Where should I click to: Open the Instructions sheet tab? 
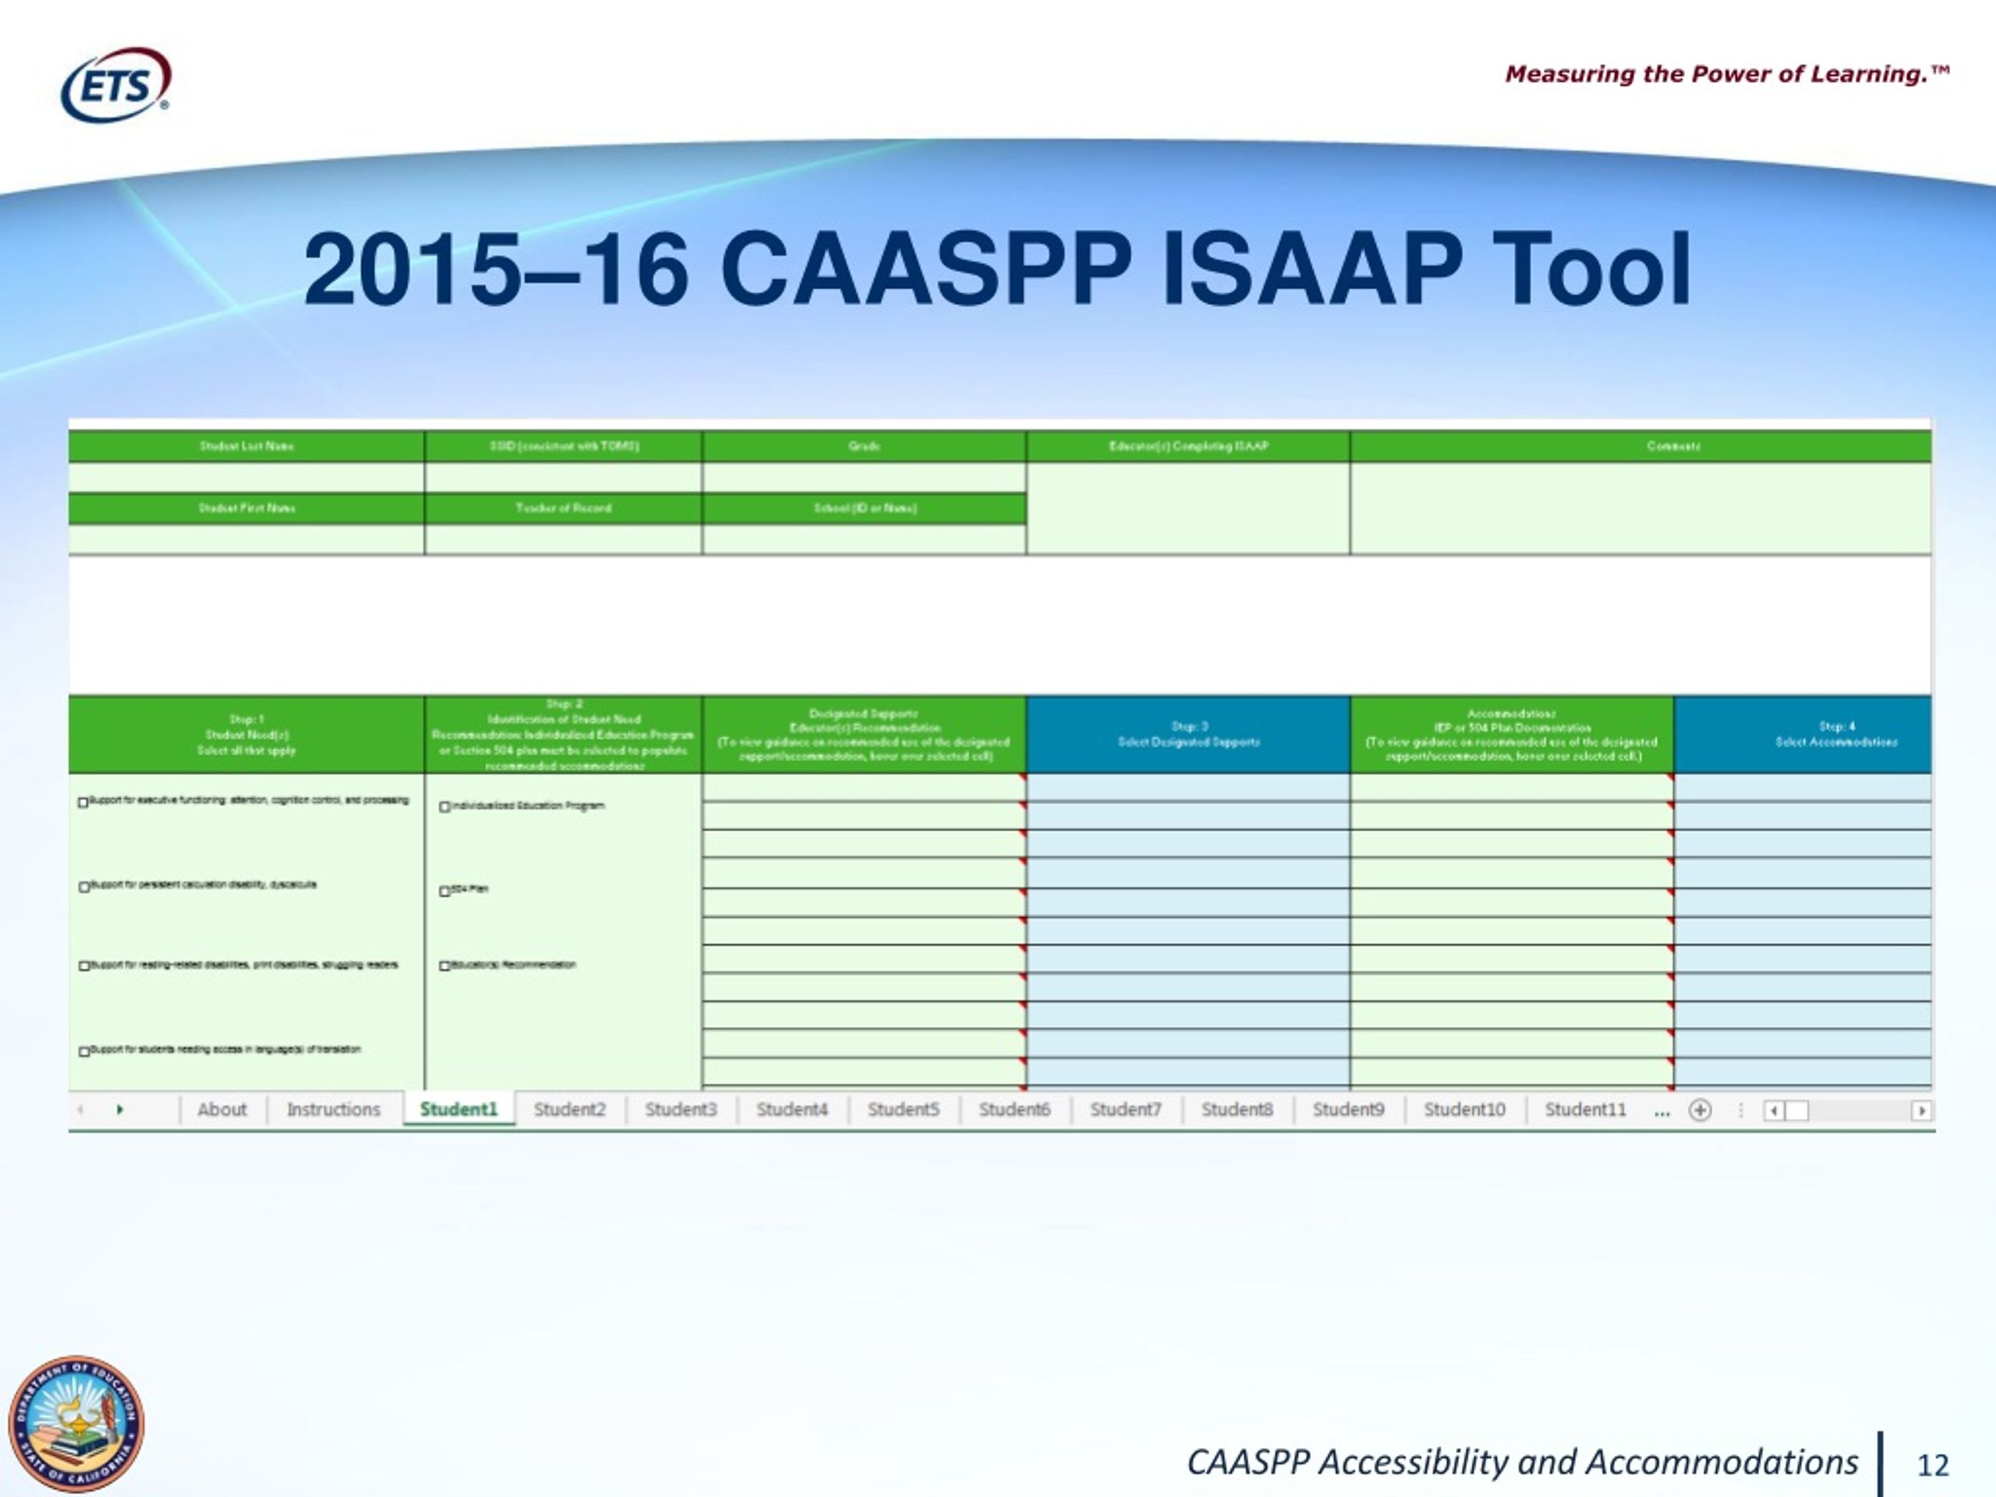pyautogui.click(x=334, y=1110)
